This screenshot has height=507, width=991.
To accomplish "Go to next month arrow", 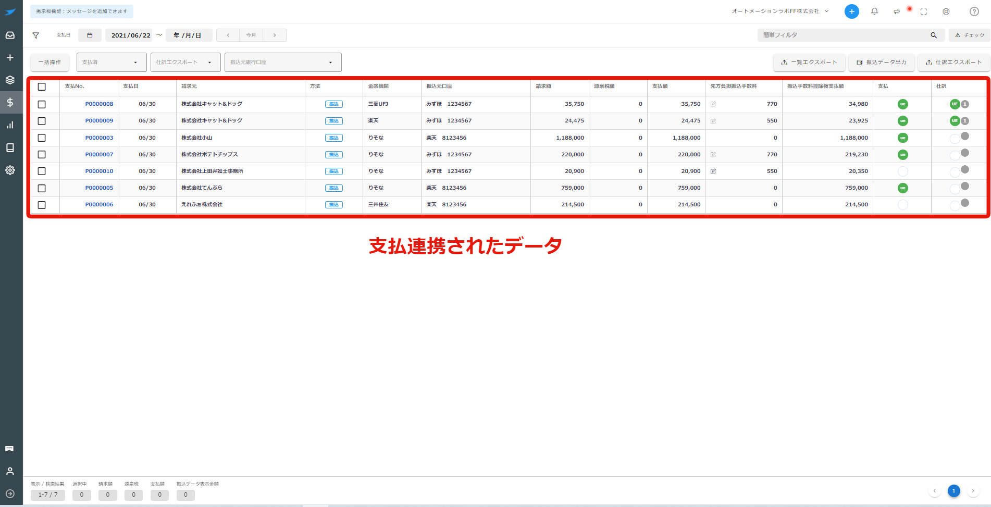I will (275, 35).
